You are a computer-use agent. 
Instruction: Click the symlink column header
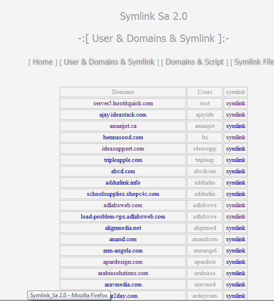(x=236, y=92)
